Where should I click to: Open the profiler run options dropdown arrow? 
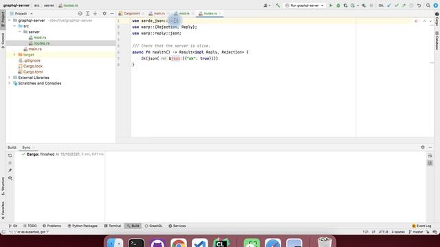click(357, 5)
